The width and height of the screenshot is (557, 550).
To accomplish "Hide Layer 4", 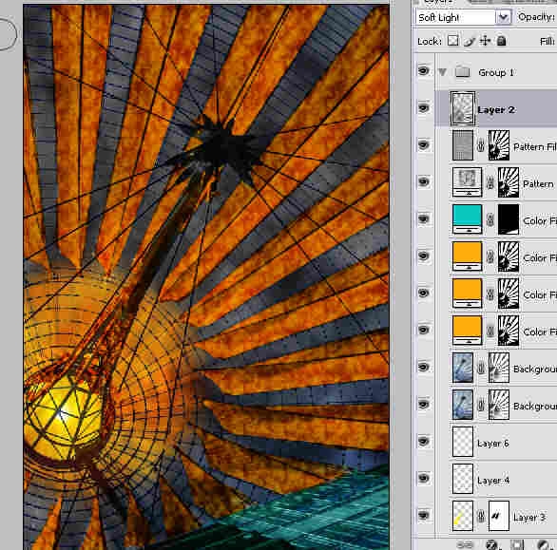I will point(423,478).
